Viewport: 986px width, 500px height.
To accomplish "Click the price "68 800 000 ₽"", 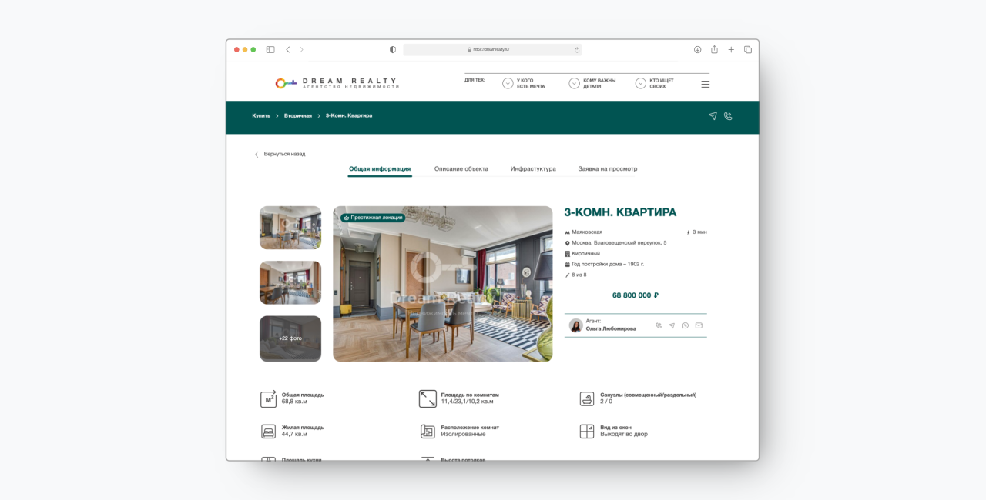I will 636,295.
